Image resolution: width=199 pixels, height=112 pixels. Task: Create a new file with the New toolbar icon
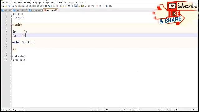(x=2, y=6)
